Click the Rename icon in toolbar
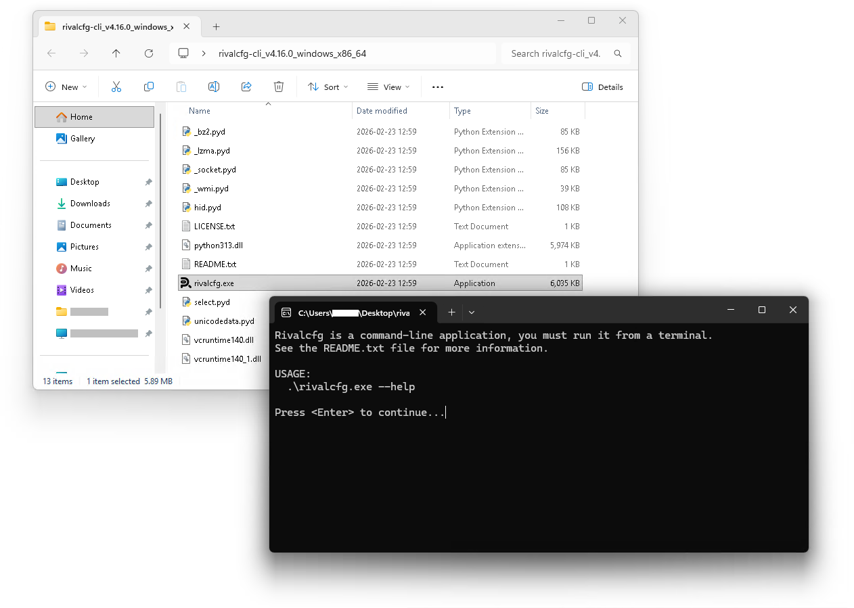This screenshot has width=854, height=608. click(x=213, y=87)
